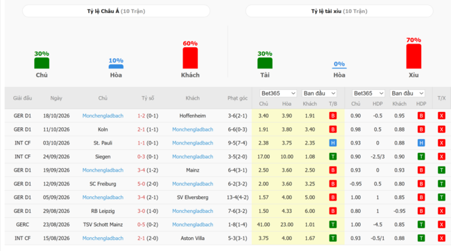
Task: Click the red X badge in the Koln row
Action: pos(441,129)
